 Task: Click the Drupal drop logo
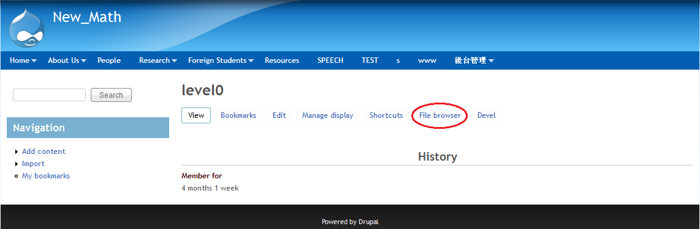(27, 28)
